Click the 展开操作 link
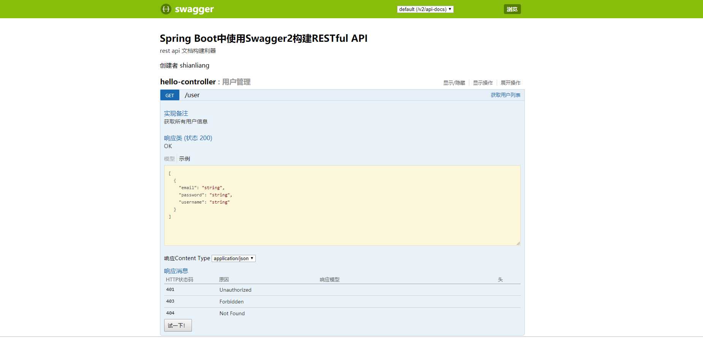The height and width of the screenshot is (338, 703). 510,83
